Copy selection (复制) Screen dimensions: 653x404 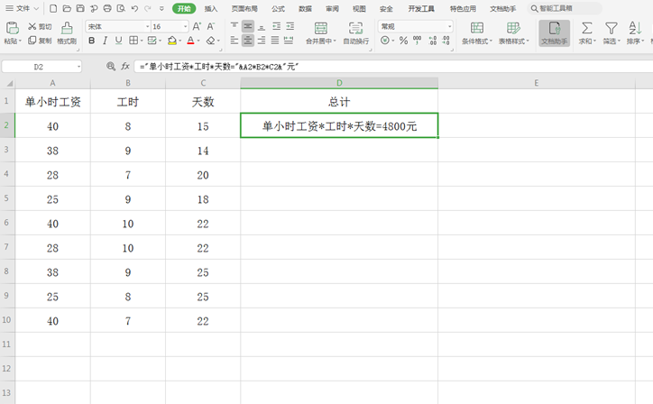click(x=40, y=41)
